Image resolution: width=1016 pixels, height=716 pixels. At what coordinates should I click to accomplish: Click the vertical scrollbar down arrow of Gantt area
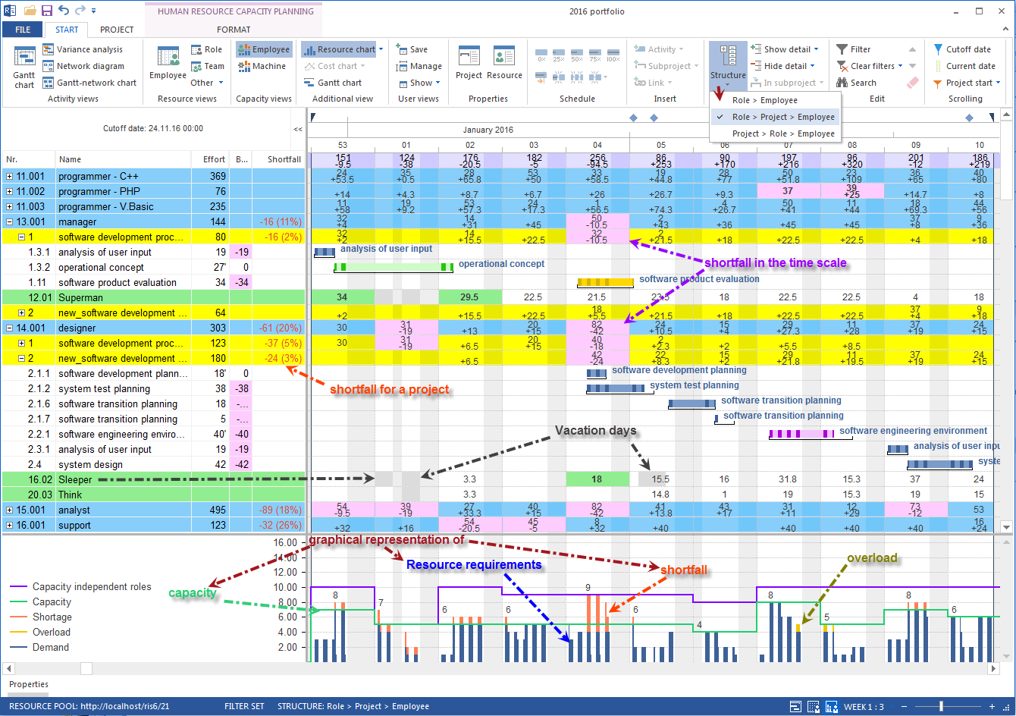[1007, 526]
